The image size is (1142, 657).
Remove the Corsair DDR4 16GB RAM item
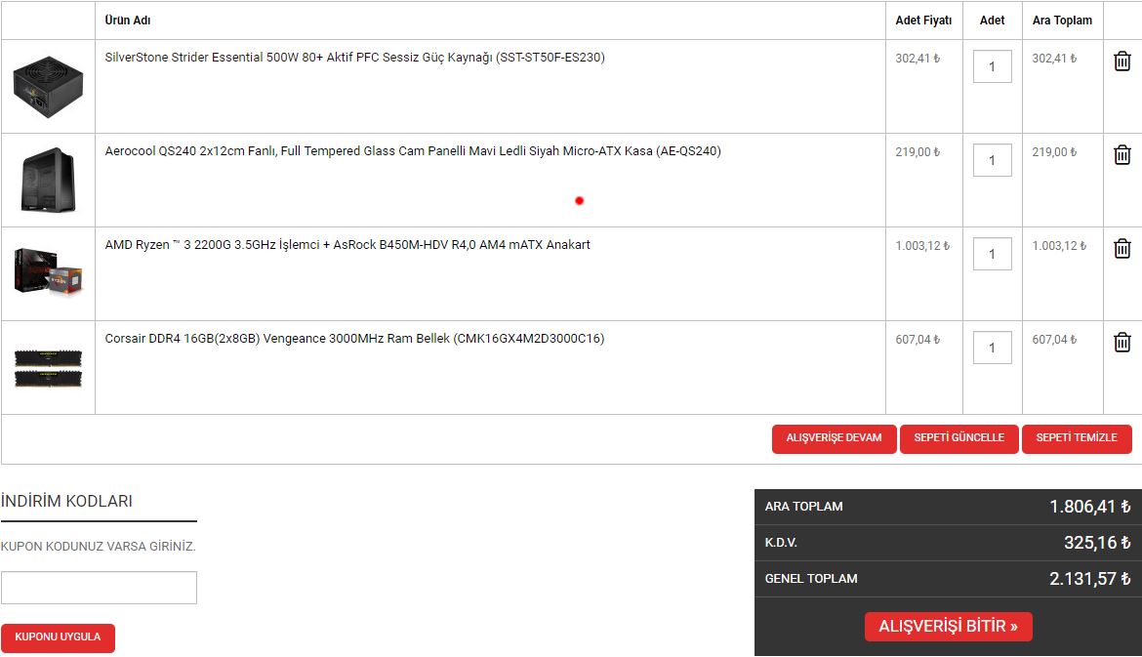[x=1122, y=343]
